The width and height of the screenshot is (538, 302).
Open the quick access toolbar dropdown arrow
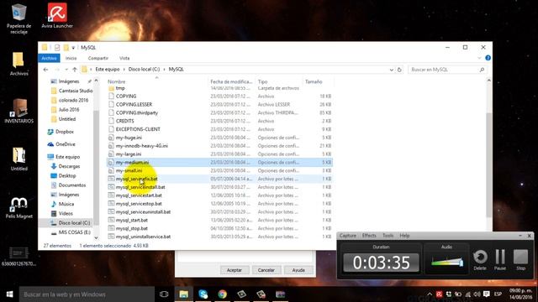pos(73,48)
